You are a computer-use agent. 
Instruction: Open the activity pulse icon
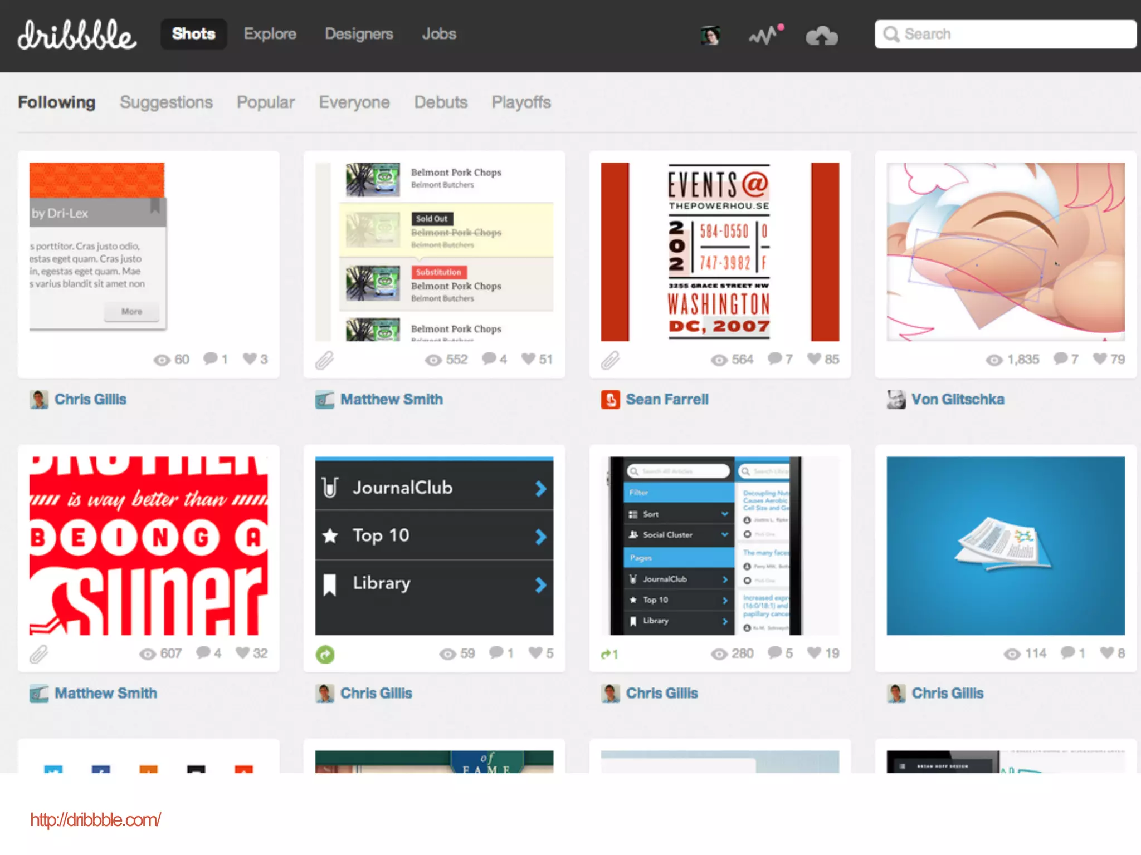[x=766, y=35]
